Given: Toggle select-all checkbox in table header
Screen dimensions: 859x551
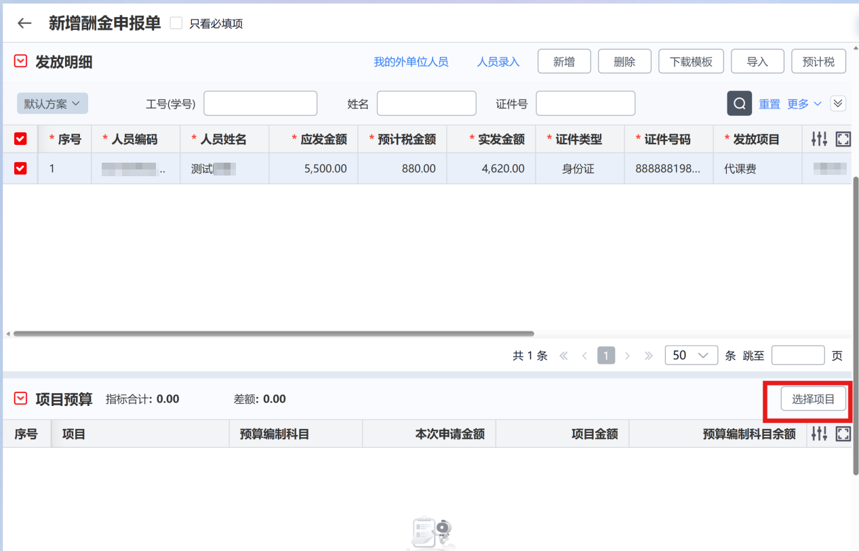Looking at the screenshot, I should pyautogui.click(x=20, y=139).
